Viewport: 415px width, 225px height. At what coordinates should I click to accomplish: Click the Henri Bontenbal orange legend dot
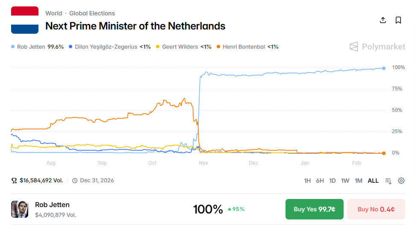[219, 47]
